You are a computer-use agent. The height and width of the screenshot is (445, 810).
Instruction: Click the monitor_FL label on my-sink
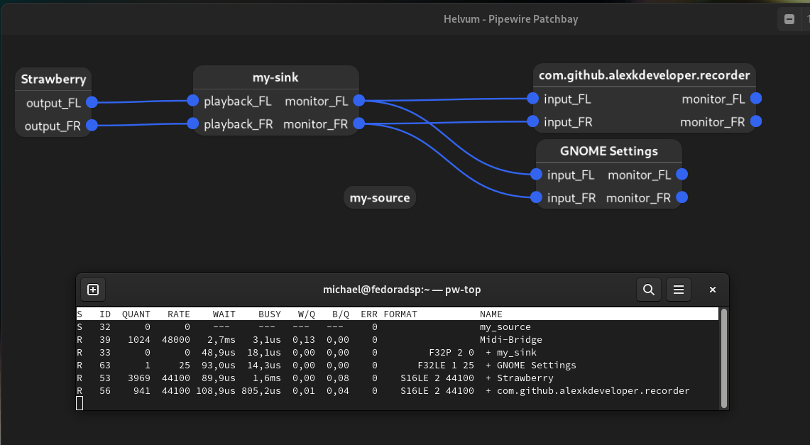coord(316,101)
